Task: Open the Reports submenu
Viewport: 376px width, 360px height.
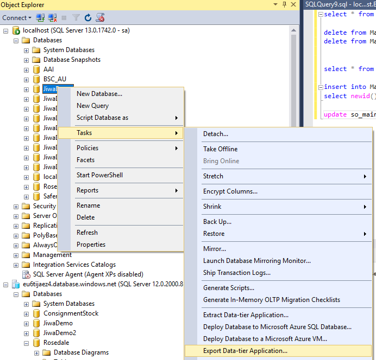Action: click(x=121, y=190)
